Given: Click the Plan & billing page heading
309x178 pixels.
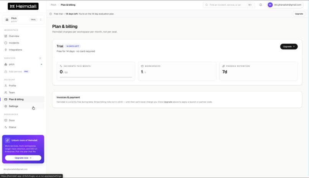Looking at the screenshot, I should click(65, 26).
